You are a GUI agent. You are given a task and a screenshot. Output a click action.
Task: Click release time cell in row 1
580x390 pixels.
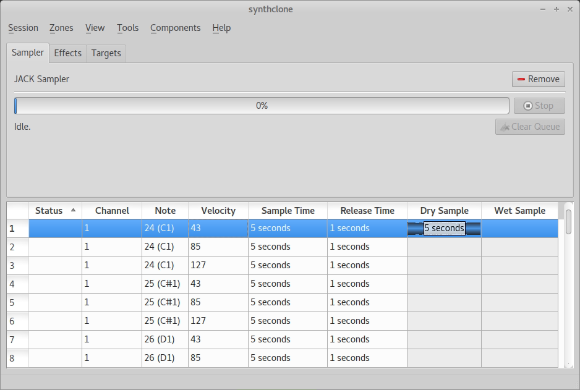coord(367,229)
